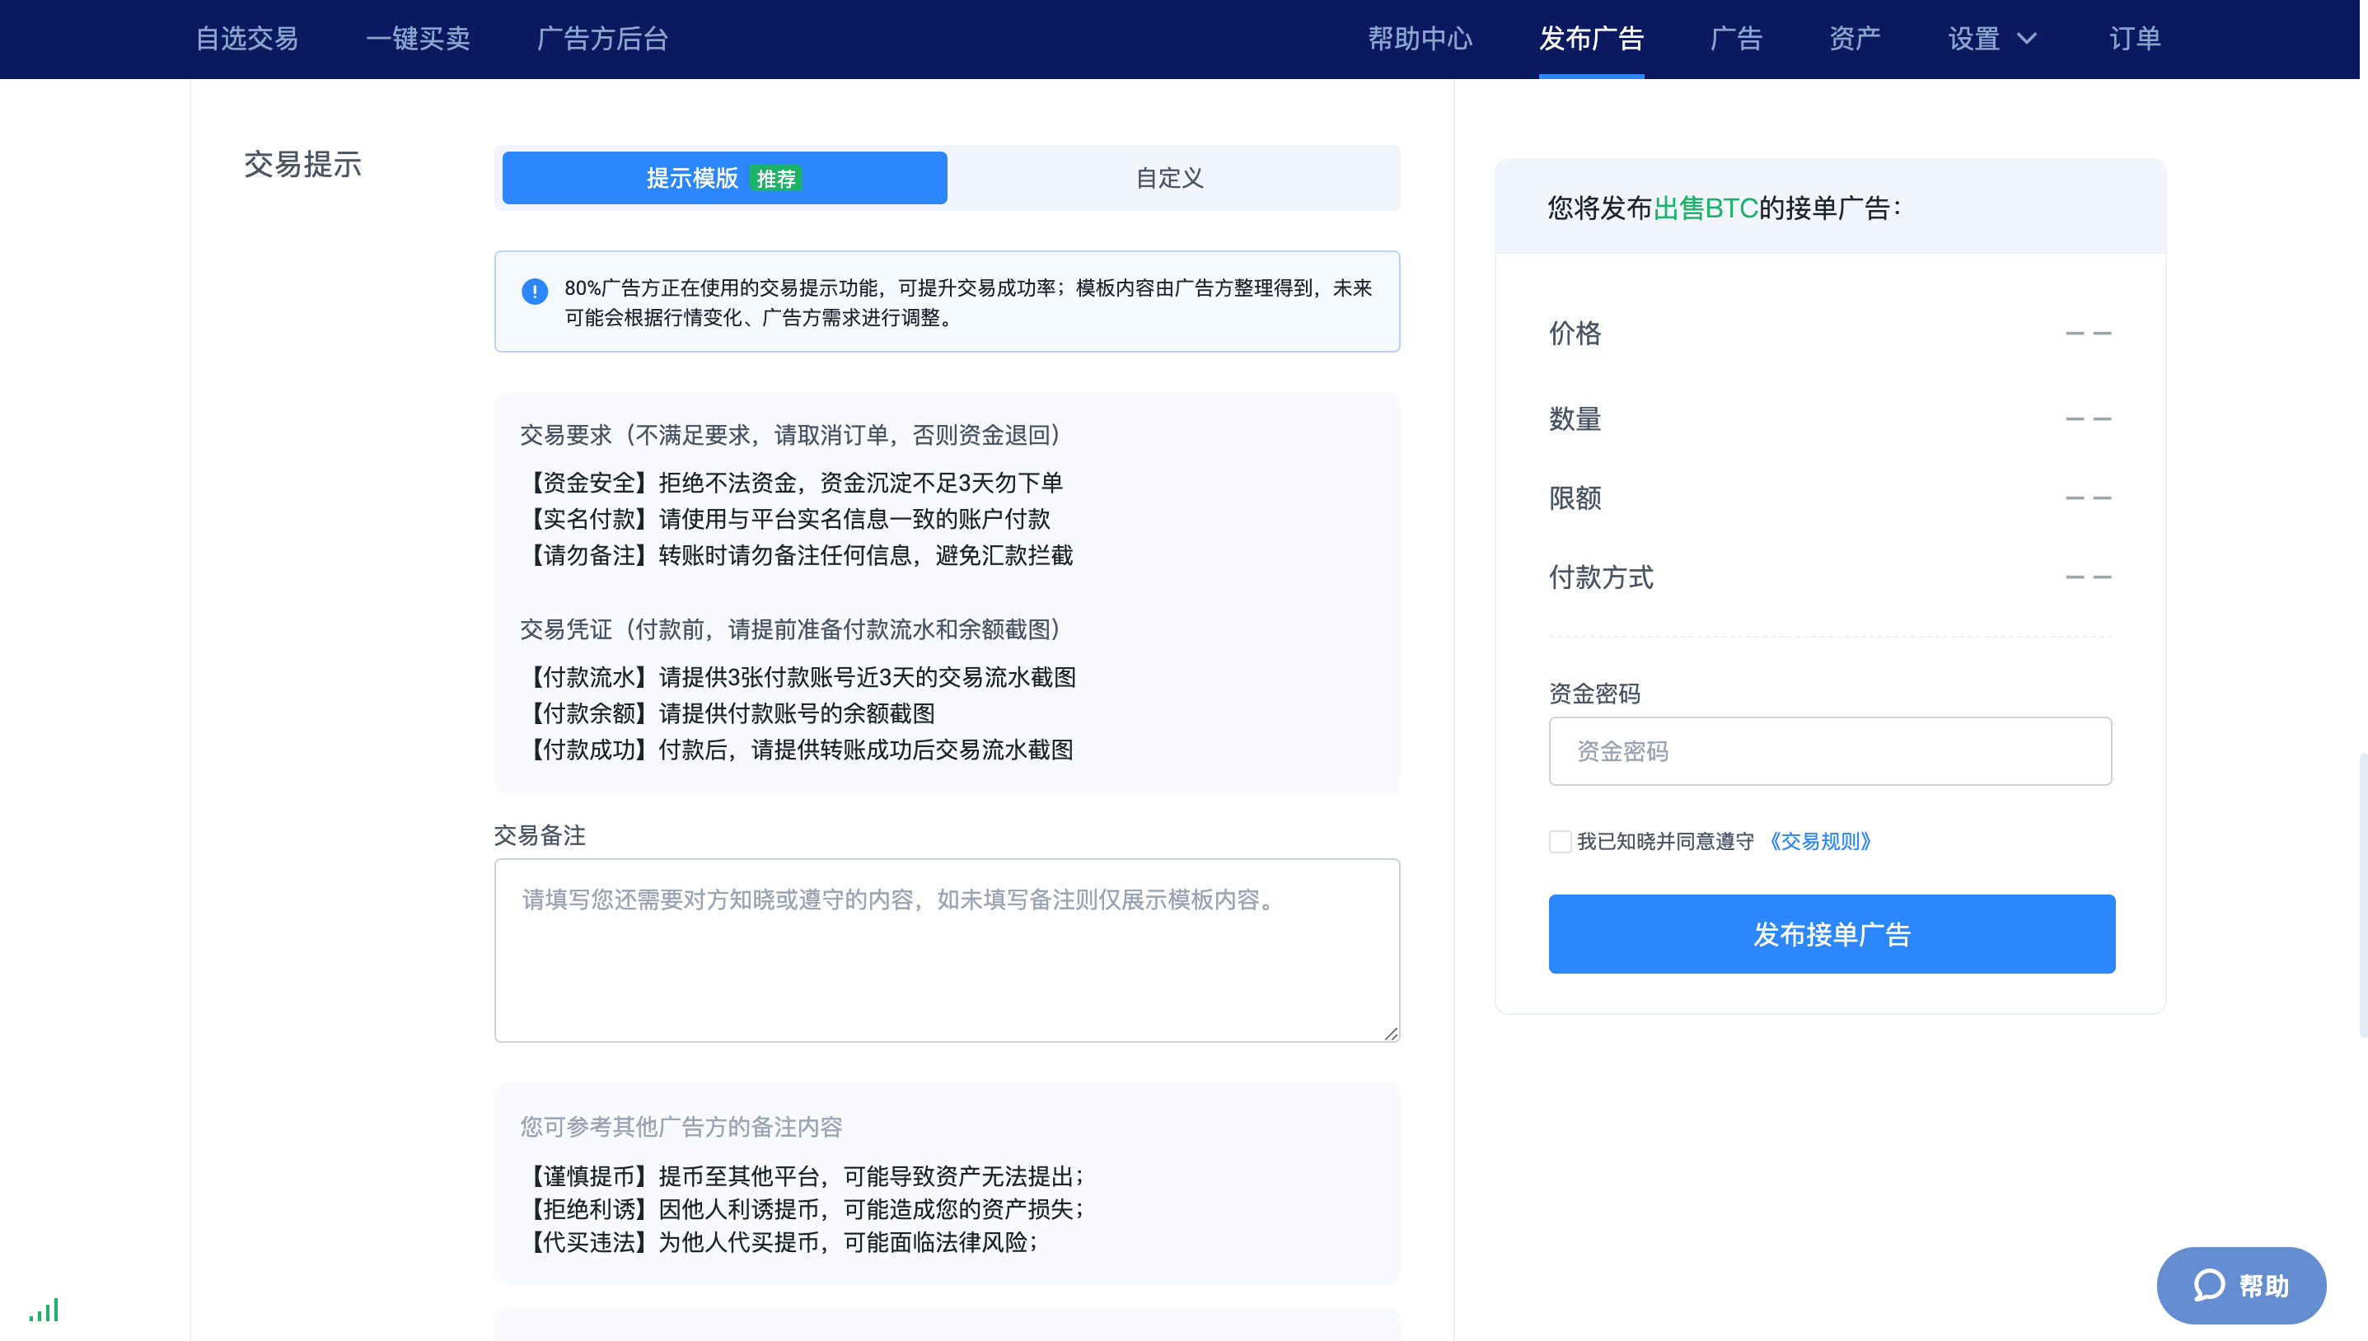Click the page vertical scrollbar
Screen dimensions: 2368x1341
click(x=2362, y=894)
